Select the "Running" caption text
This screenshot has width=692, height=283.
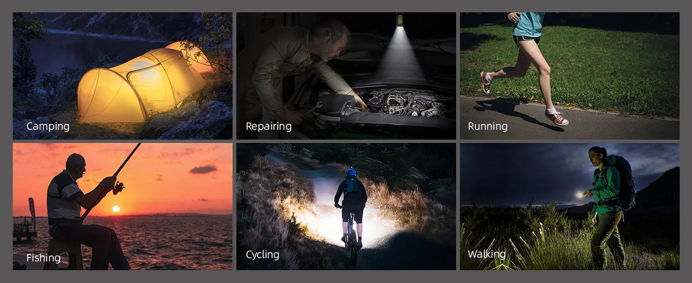pos(487,126)
